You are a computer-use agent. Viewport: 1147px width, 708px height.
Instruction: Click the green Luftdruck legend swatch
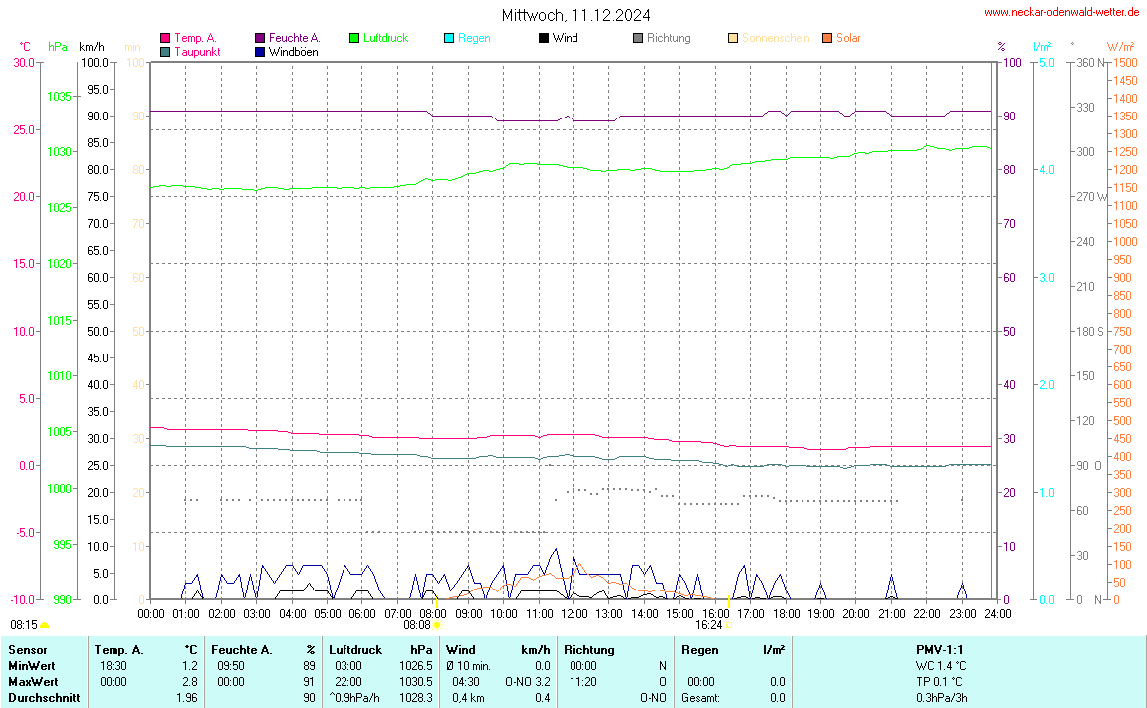pos(354,38)
